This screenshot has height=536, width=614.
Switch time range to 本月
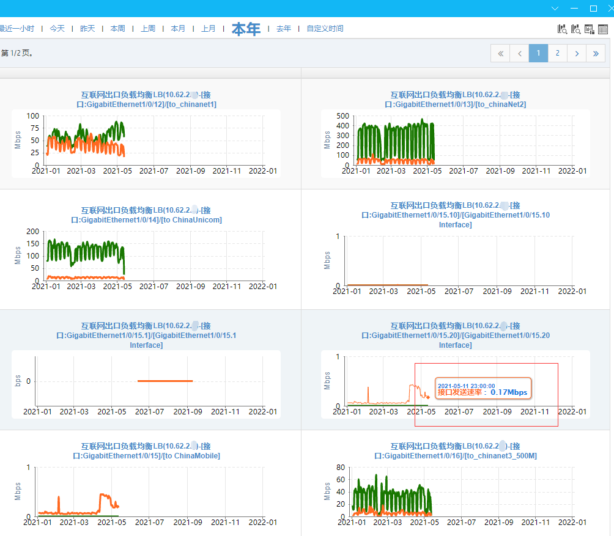click(x=178, y=29)
